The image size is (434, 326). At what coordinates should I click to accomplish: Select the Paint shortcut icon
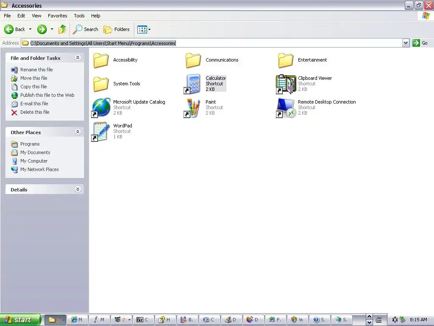[x=193, y=108]
